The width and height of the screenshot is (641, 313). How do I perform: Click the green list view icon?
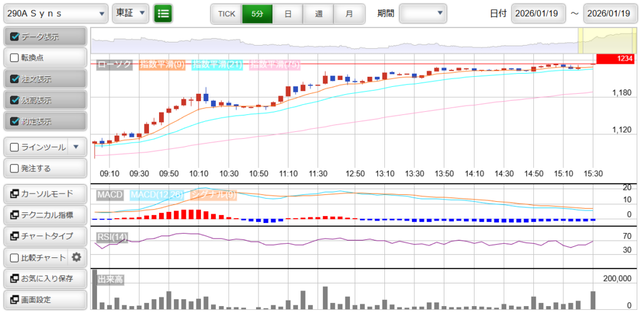pos(163,13)
